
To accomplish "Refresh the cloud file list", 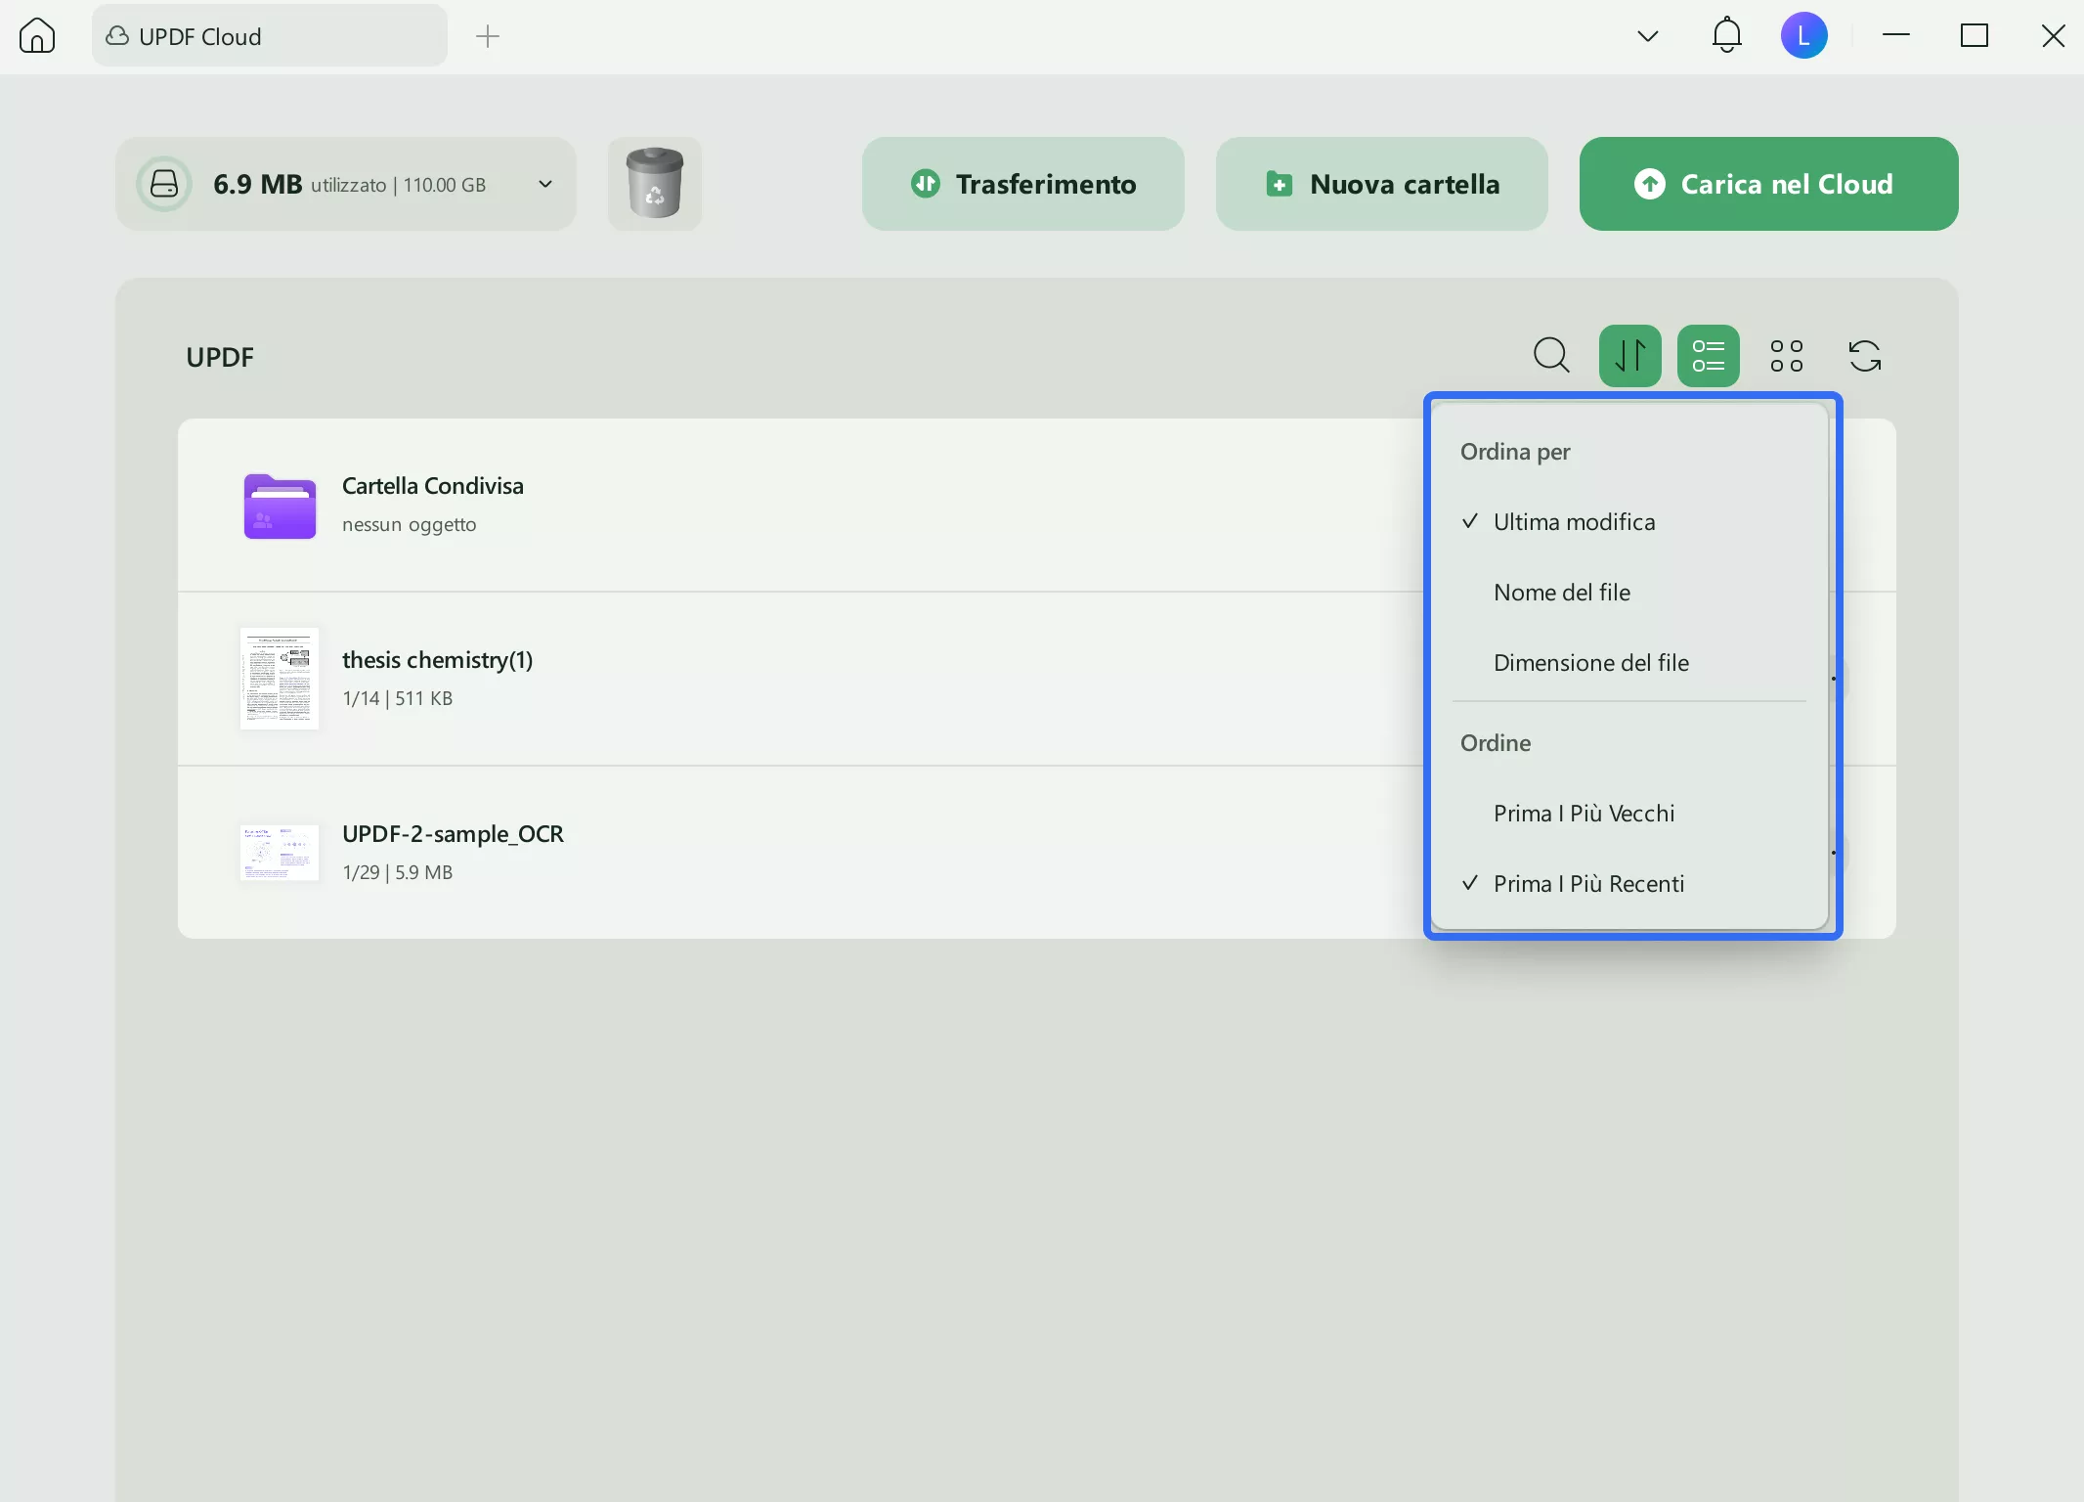I will click(1864, 356).
